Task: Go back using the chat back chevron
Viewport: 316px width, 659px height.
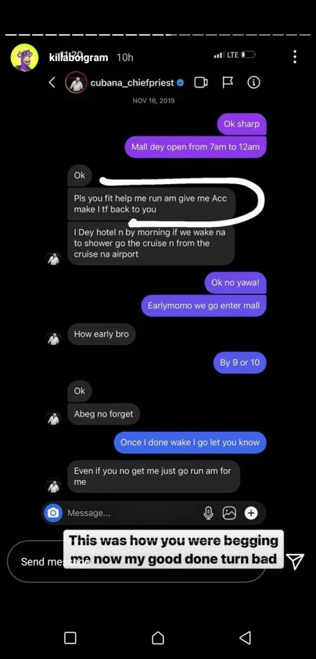Action: coord(52,82)
